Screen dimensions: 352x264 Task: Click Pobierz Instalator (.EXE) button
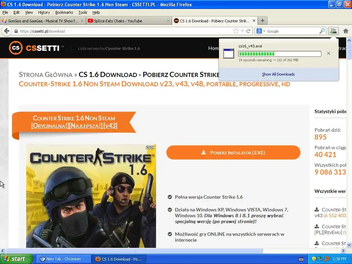(233, 153)
